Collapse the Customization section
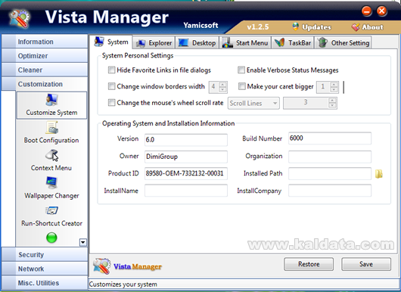The image size is (401, 292). 45,84
